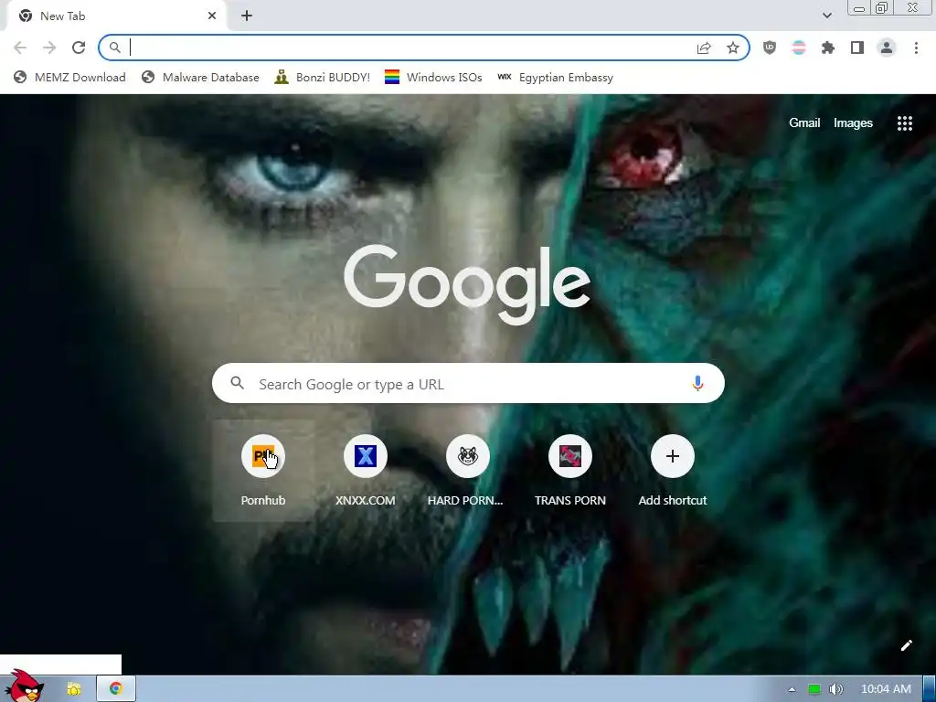Image resolution: width=936 pixels, height=702 pixels.
Task: Start voice search with the microphone icon
Action: pos(697,383)
